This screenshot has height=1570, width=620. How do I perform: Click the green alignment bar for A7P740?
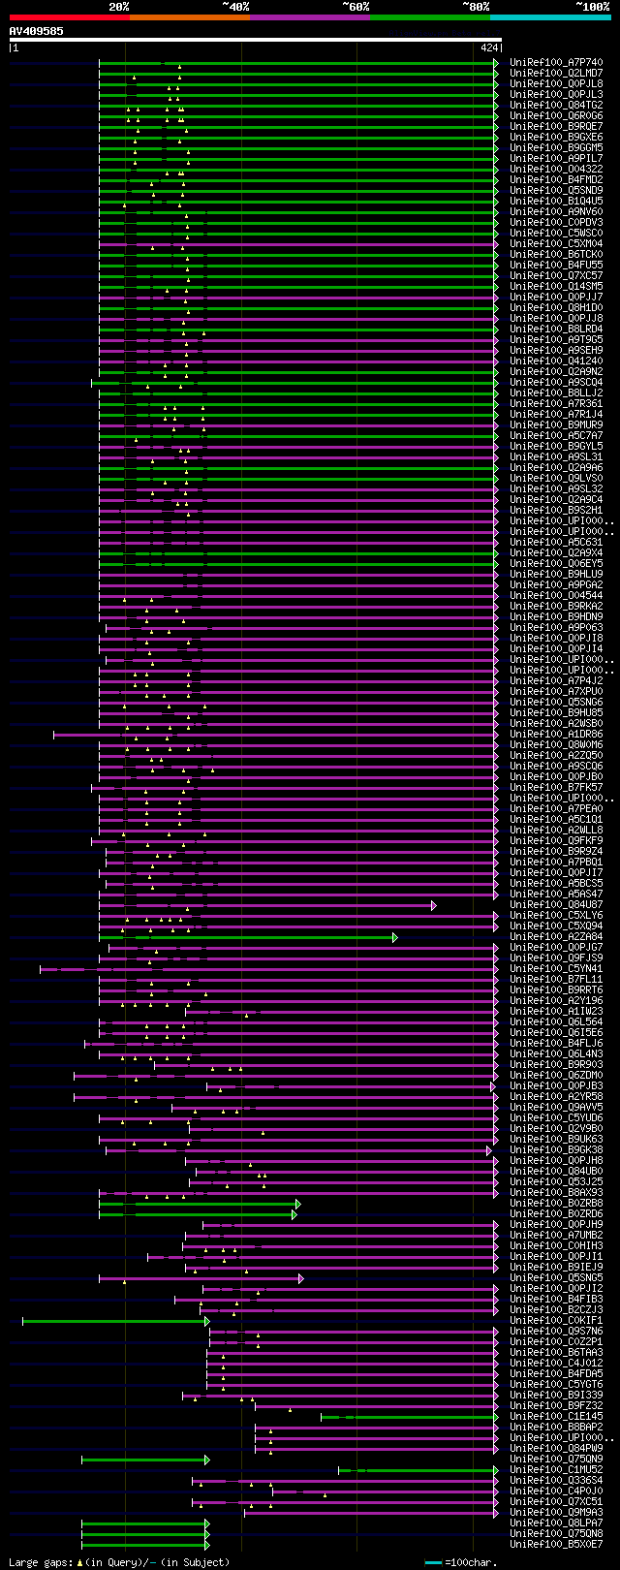tap(298, 62)
